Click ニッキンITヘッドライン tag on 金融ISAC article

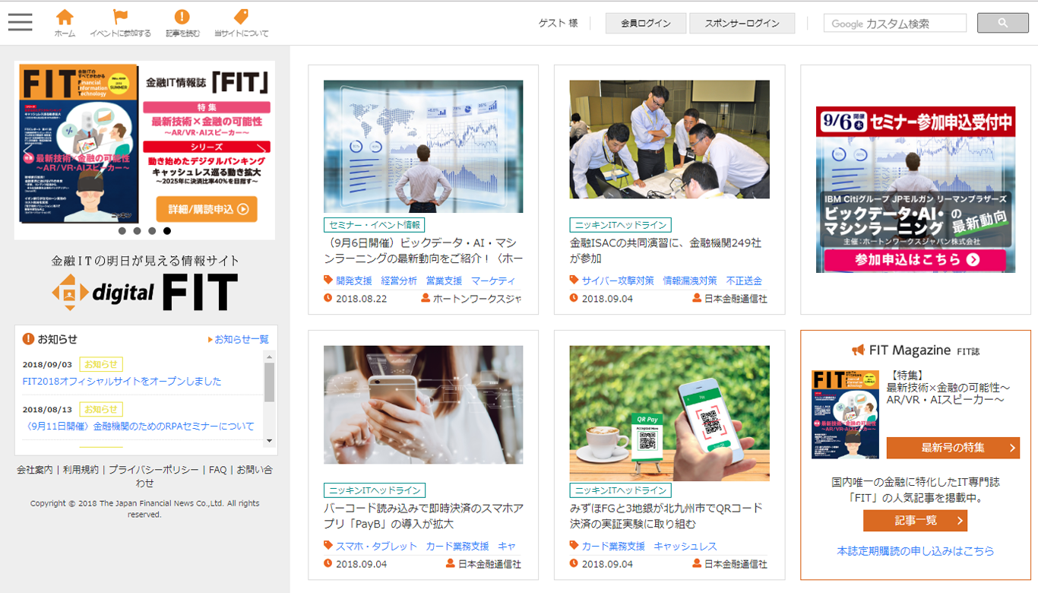point(620,225)
